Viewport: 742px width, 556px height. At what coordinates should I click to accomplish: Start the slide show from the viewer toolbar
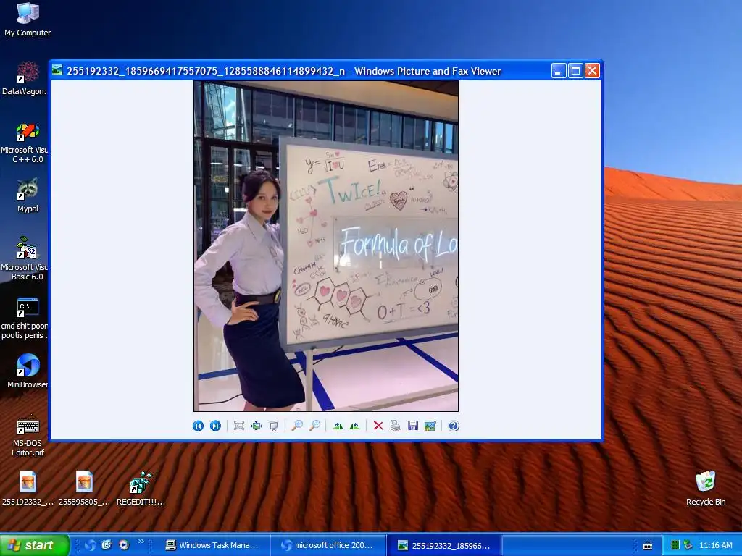click(273, 426)
